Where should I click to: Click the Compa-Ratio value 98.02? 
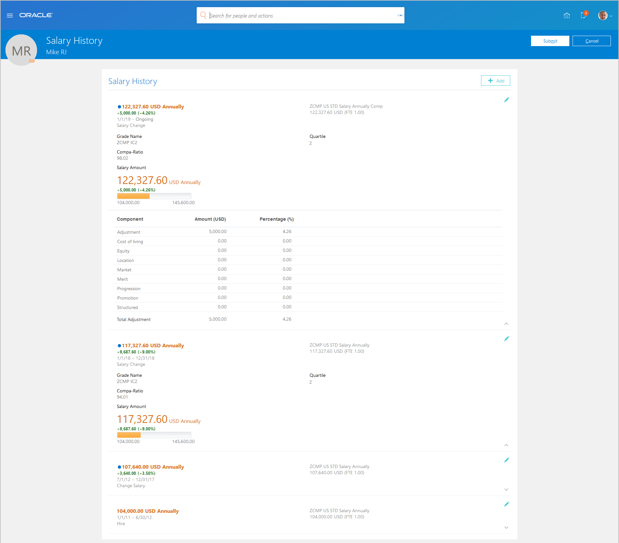coord(122,158)
